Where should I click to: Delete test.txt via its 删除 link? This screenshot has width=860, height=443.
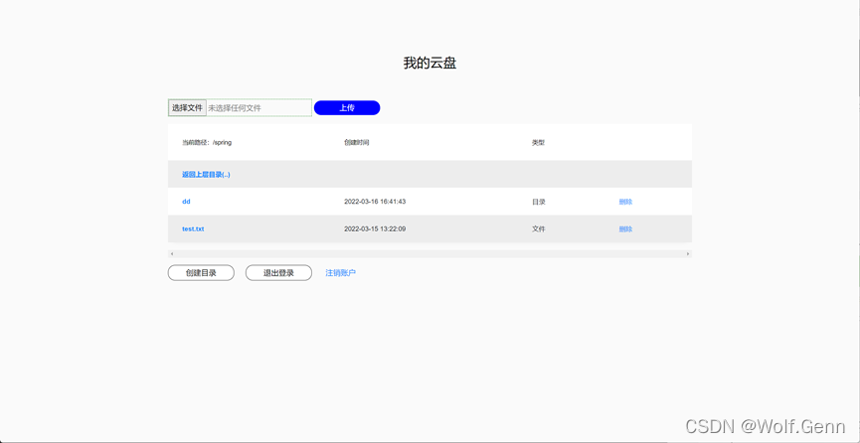pyautogui.click(x=625, y=228)
